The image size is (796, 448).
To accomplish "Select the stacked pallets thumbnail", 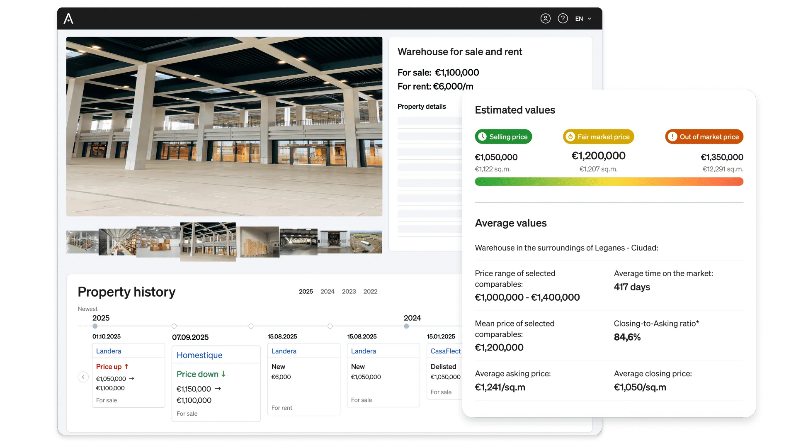I will click(260, 242).
